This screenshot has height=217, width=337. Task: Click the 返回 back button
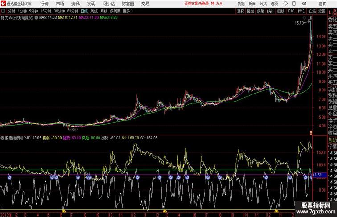(x=322, y=11)
